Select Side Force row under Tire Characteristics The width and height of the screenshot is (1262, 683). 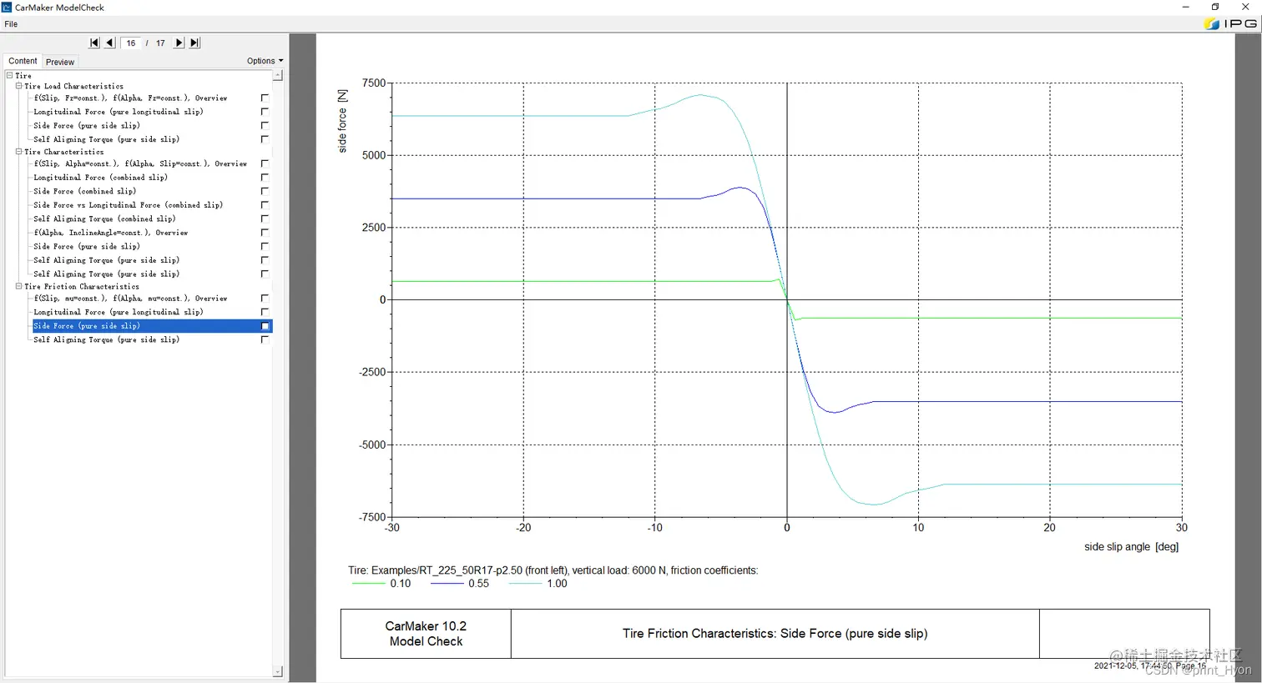pos(87,246)
